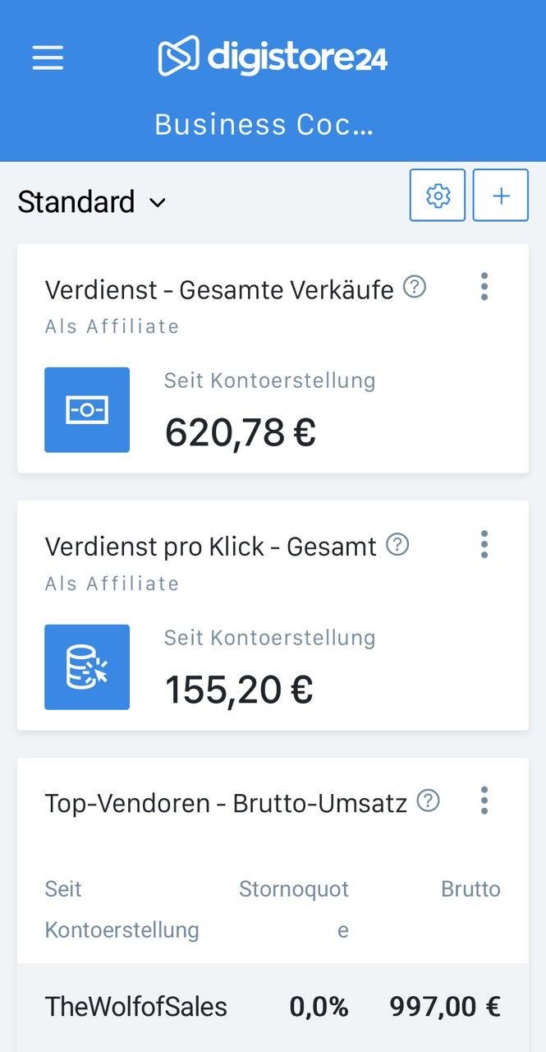This screenshot has height=1052, width=546.
Task: Open dashboard settings gear
Action: [438, 196]
